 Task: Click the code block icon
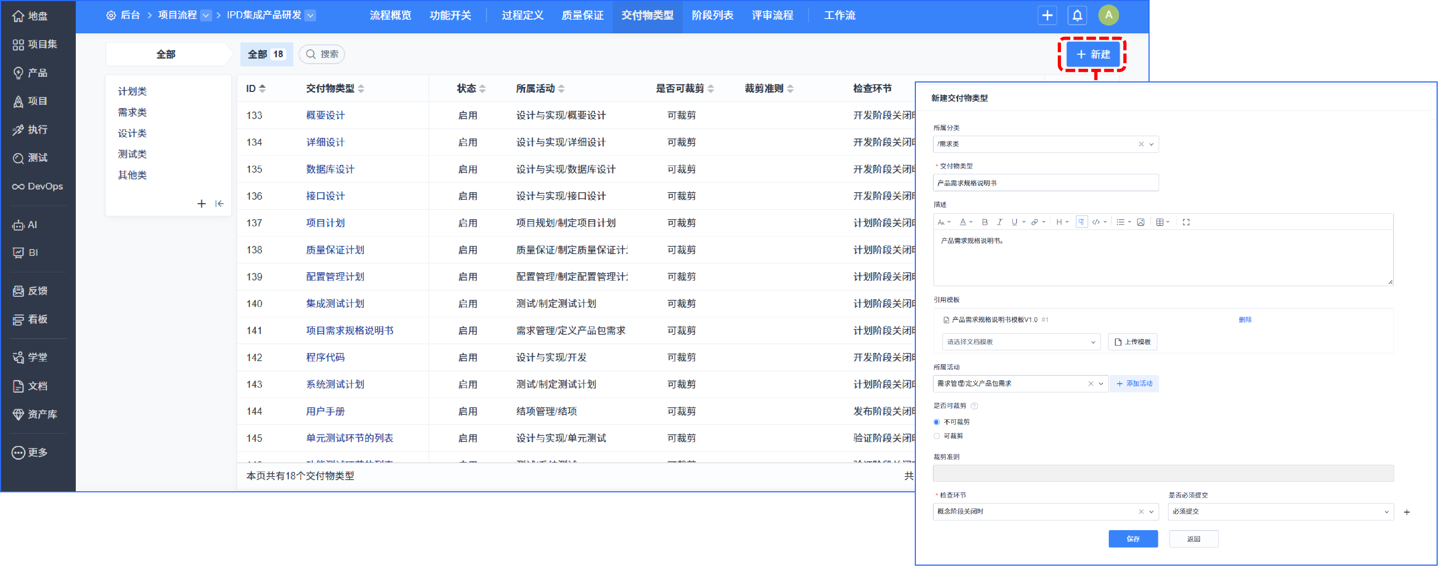(1096, 222)
